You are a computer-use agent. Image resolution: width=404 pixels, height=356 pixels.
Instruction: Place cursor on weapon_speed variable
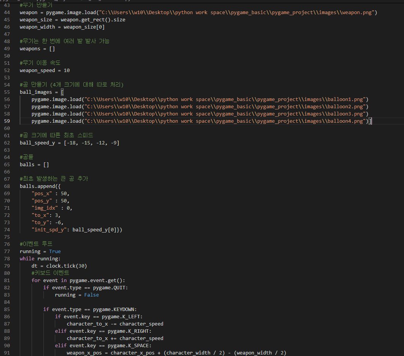37,71
